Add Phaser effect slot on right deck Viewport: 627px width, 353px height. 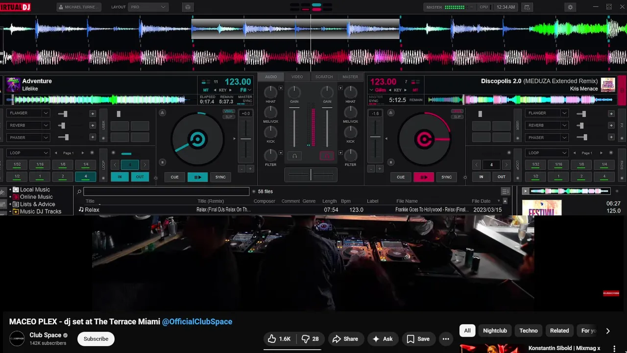[611, 137]
